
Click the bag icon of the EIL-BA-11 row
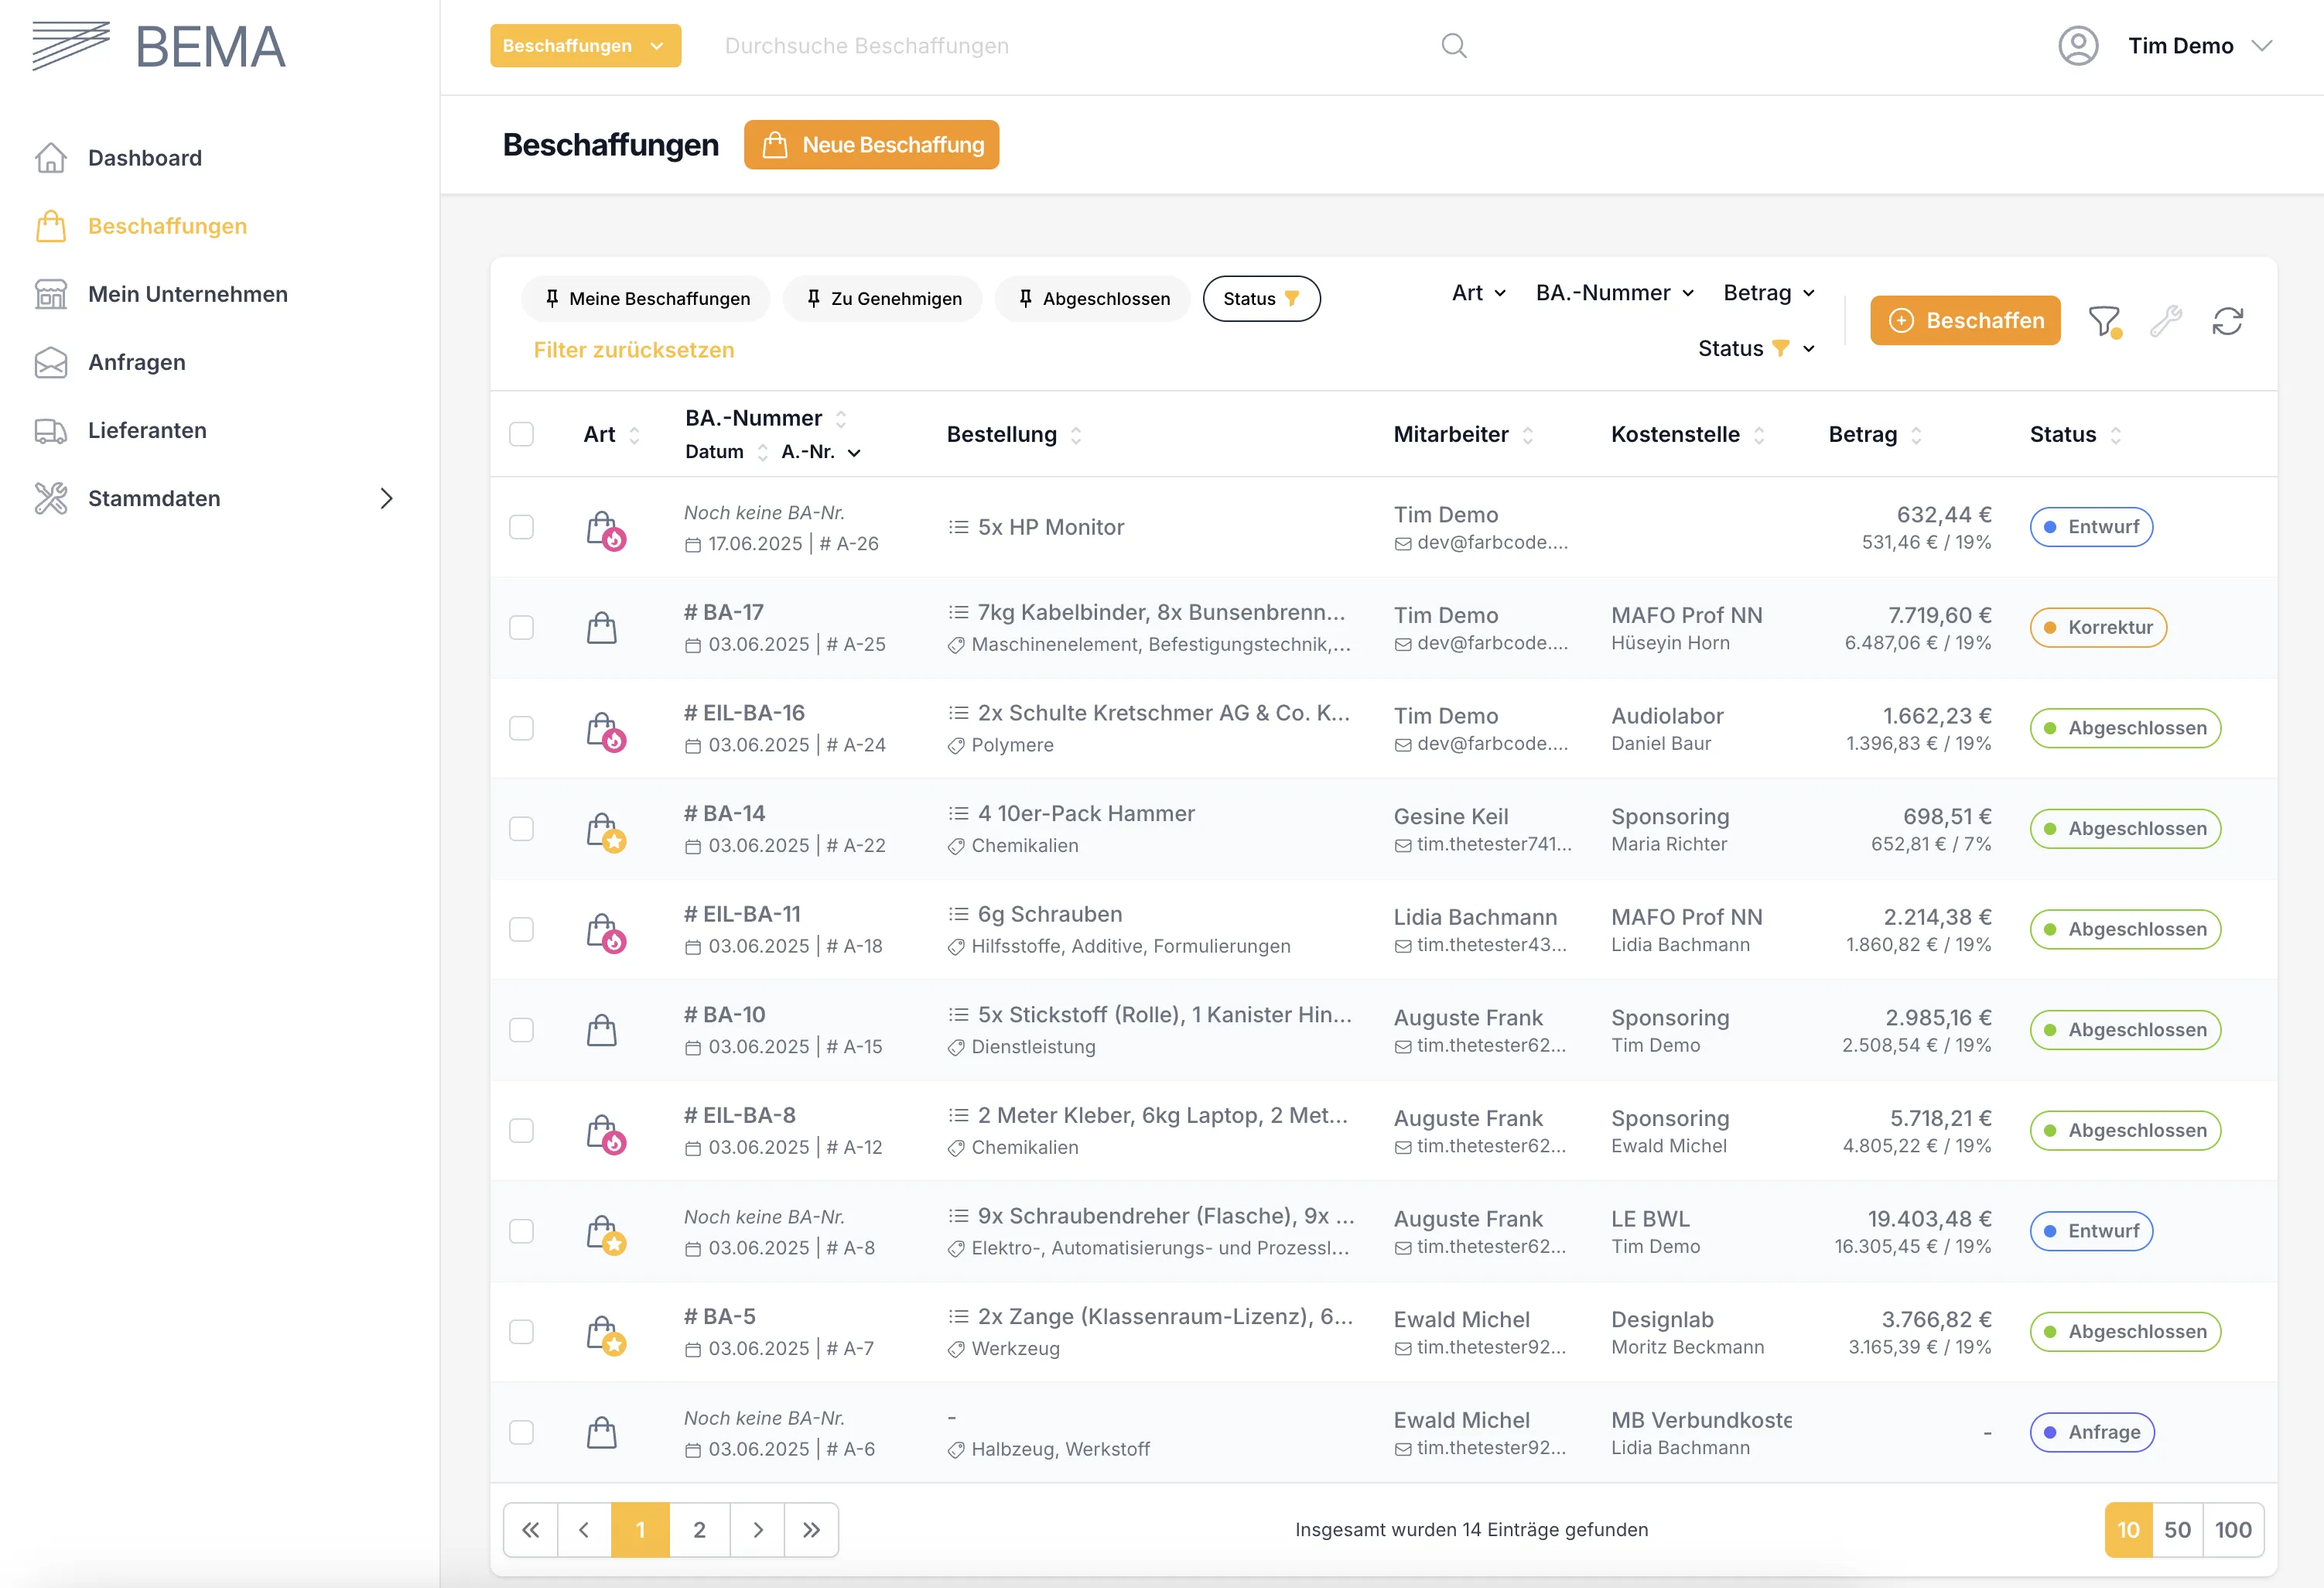point(605,932)
